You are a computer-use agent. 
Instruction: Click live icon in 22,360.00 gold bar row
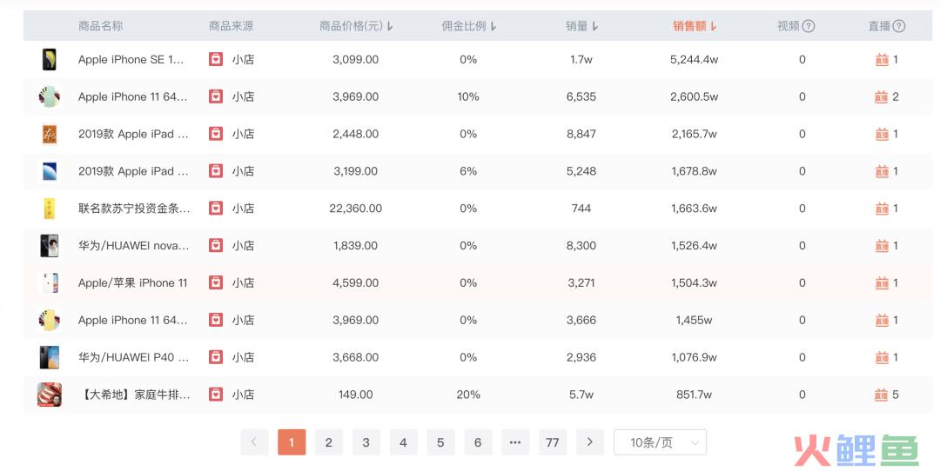(881, 209)
